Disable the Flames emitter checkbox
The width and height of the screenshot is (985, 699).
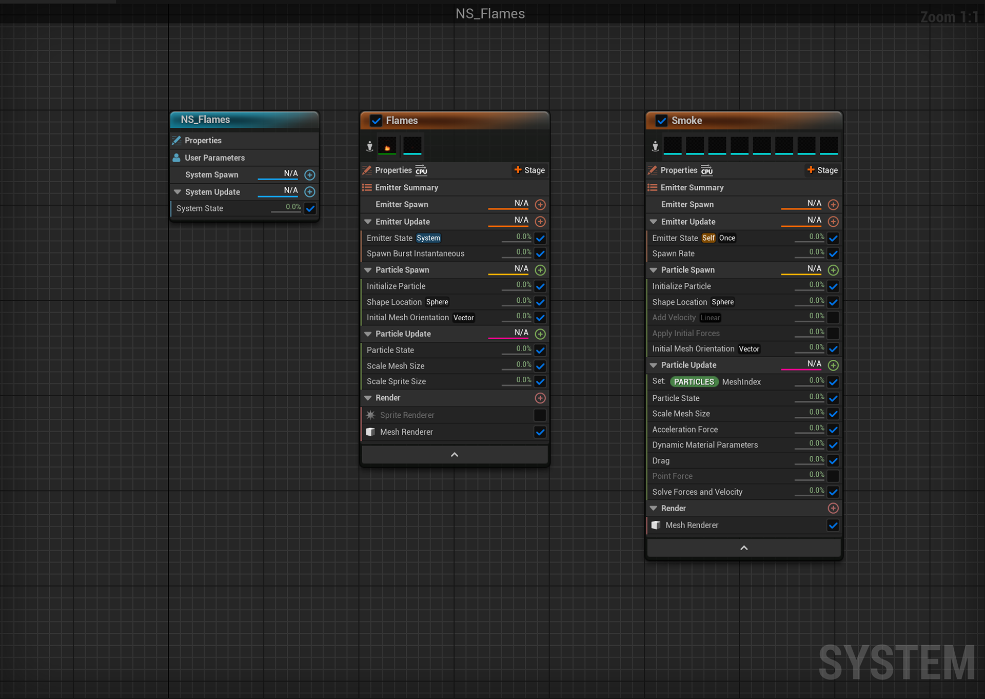coord(376,121)
